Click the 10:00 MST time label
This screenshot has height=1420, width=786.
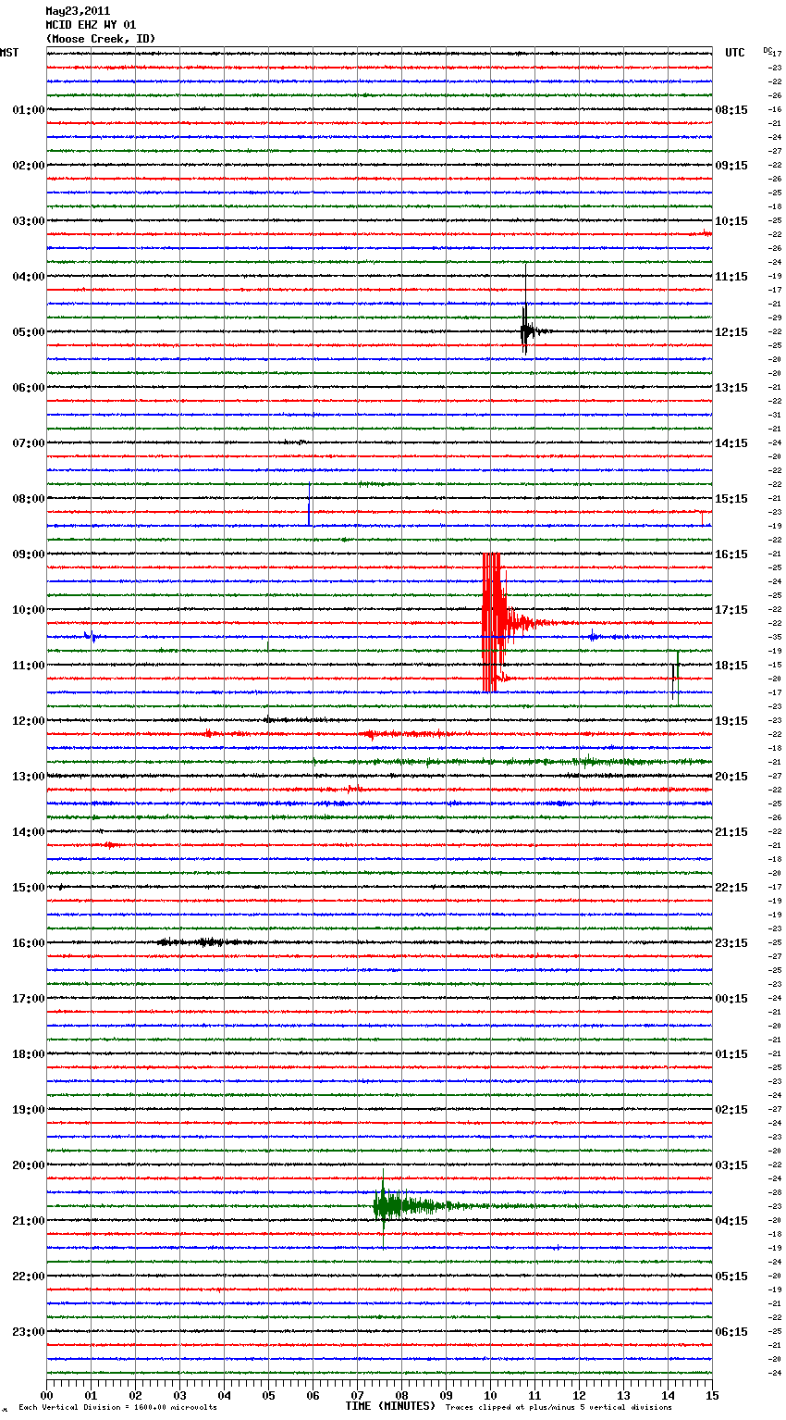(28, 610)
